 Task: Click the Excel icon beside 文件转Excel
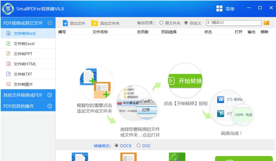(9, 43)
